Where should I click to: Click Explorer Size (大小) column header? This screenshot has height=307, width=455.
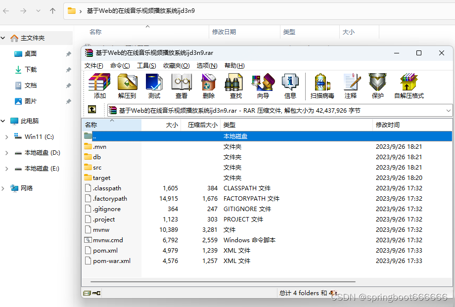(359, 32)
